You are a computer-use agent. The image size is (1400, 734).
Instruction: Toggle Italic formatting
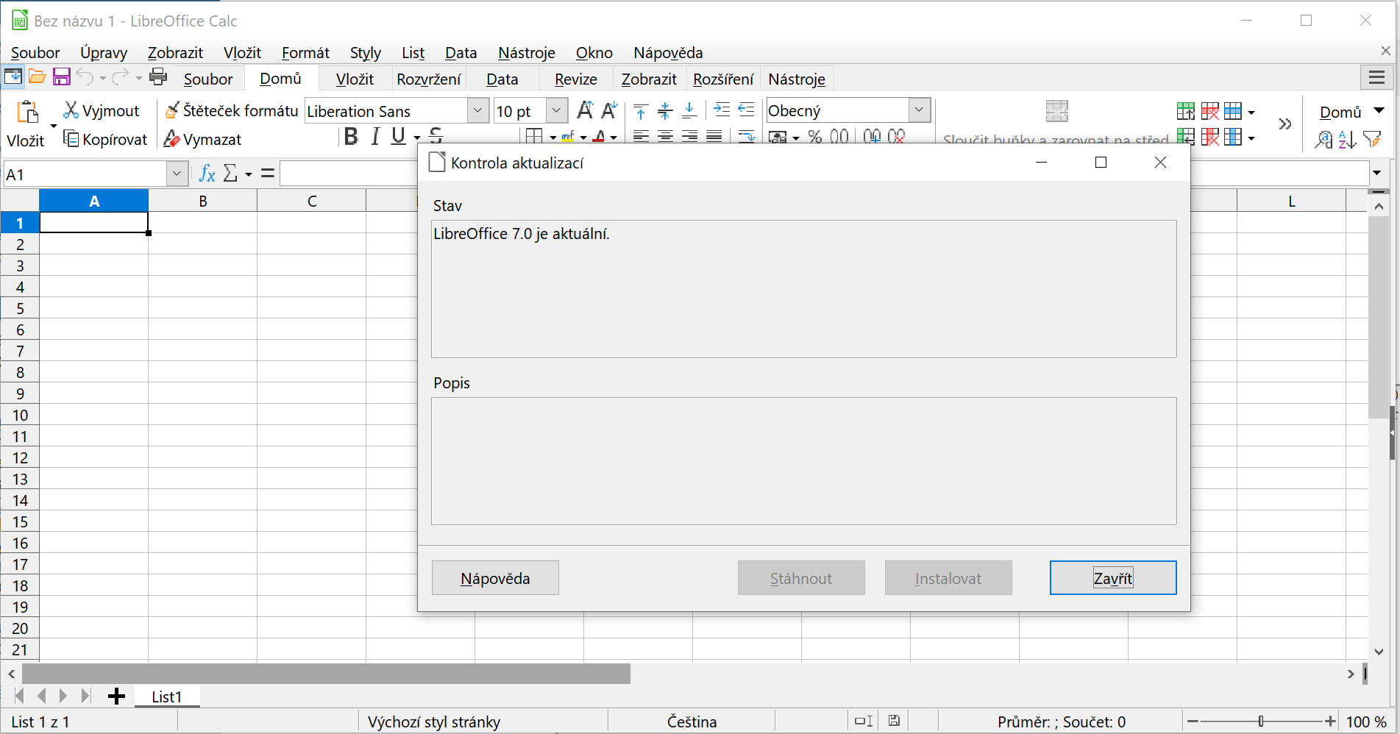375,136
